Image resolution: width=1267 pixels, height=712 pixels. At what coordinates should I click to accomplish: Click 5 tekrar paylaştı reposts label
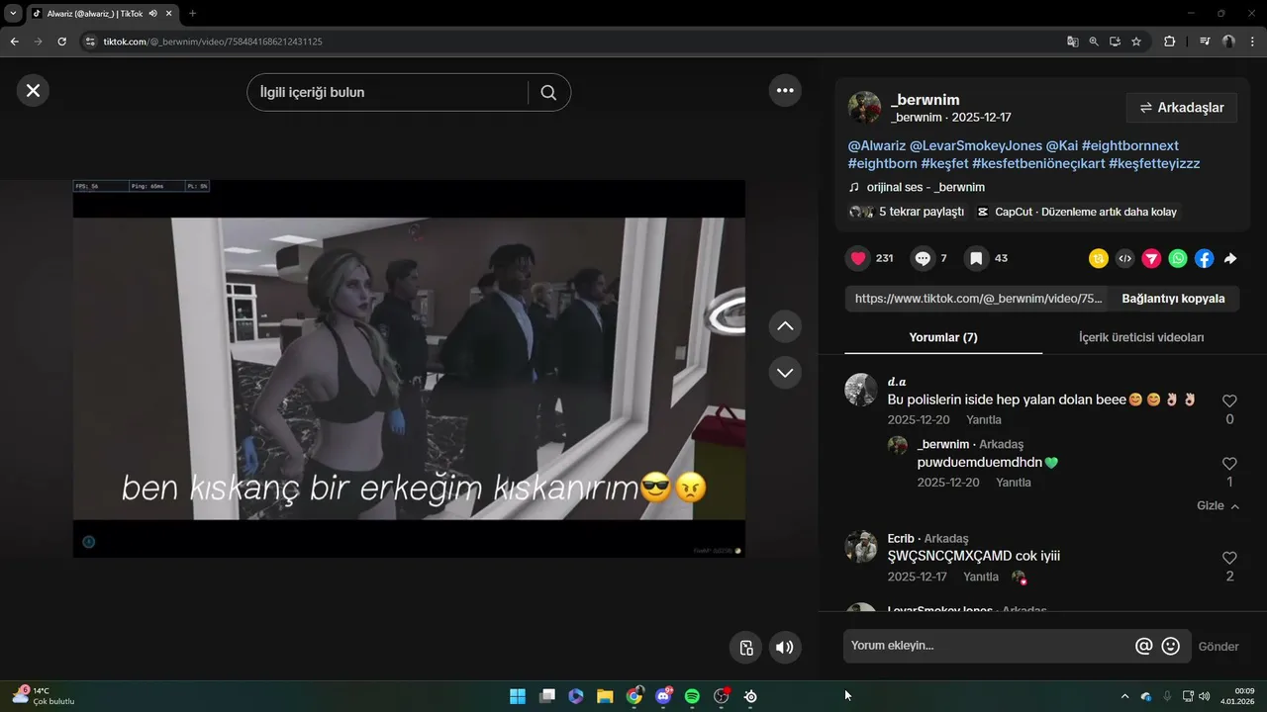[922, 212]
